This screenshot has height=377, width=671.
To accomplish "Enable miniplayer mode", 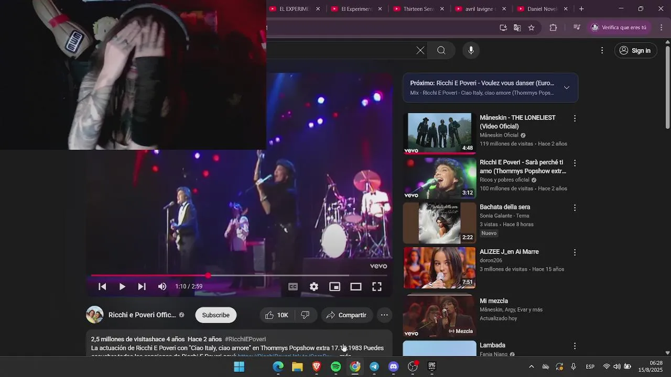I will coord(334,286).
